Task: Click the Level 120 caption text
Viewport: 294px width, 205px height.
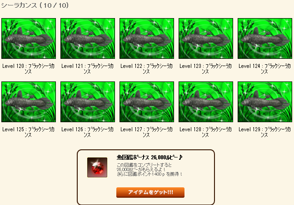Action: click(x=28, y=69)
